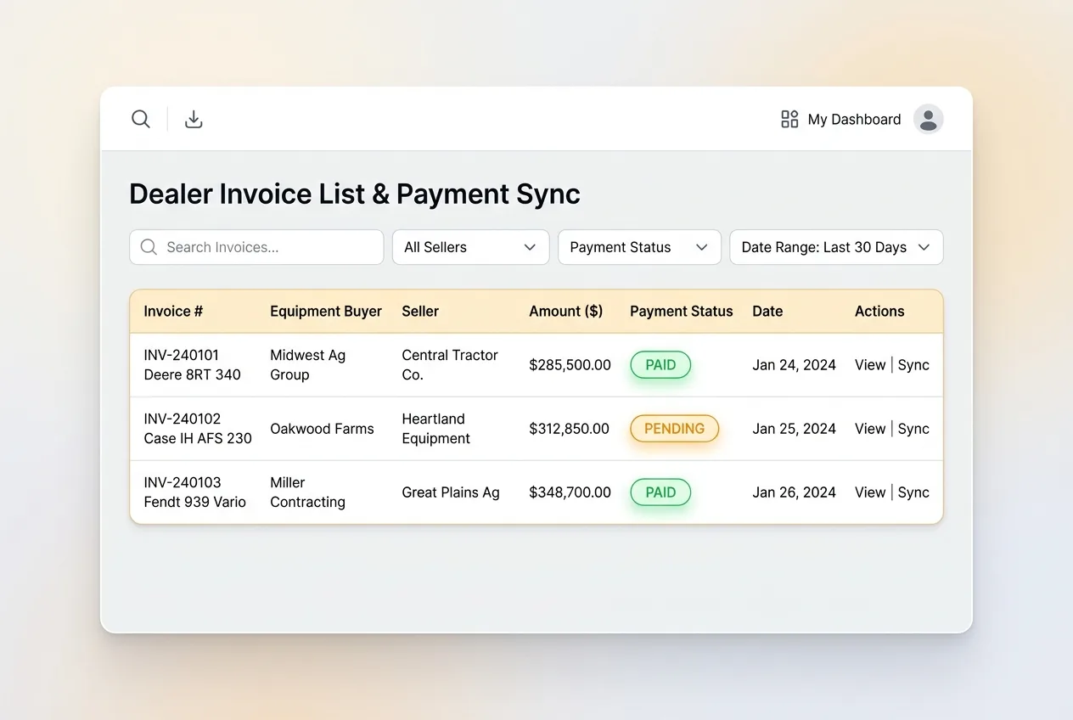The width and height of the screenshot is (1073, 720).
Task: Click Heartland Equipment seller cell
Action: 436,429
